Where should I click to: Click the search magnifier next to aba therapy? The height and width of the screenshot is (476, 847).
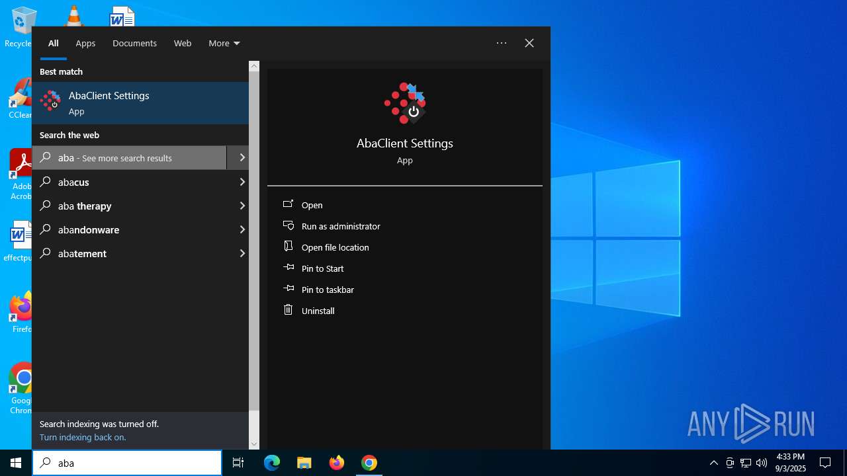coord(46,206)
